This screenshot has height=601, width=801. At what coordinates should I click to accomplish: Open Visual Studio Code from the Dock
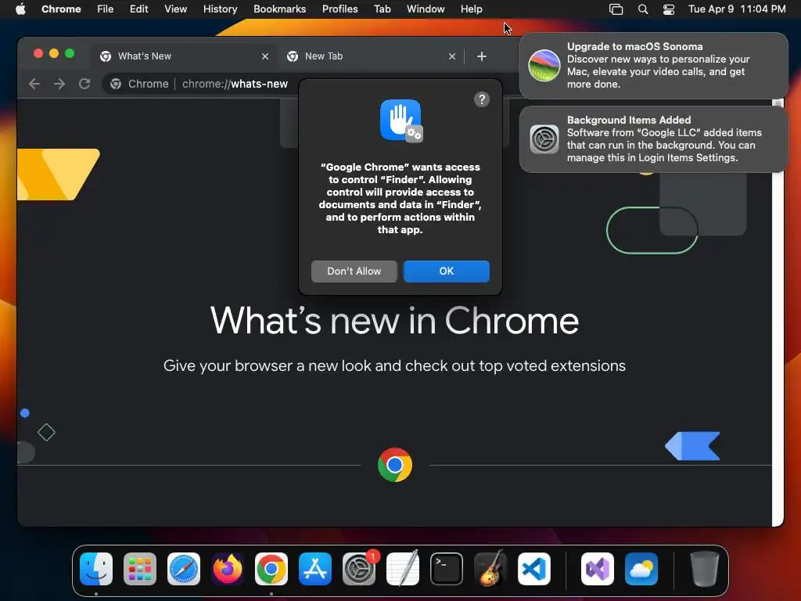point(533,568)
